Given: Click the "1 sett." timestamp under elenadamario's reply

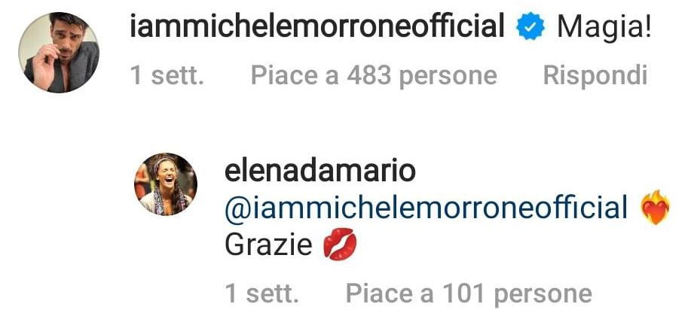Looking at the screenshot, I should pyautogui.click(x=261, y=293).
